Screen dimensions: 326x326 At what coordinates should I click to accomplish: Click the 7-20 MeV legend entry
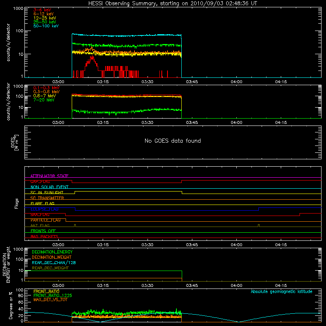[44, 100]
